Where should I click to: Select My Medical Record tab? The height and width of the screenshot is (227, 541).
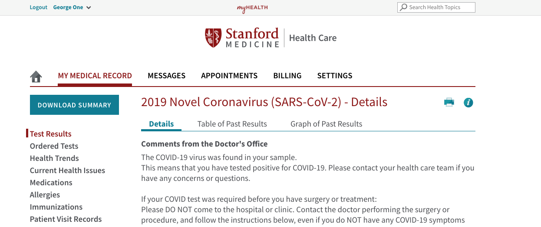95,76
